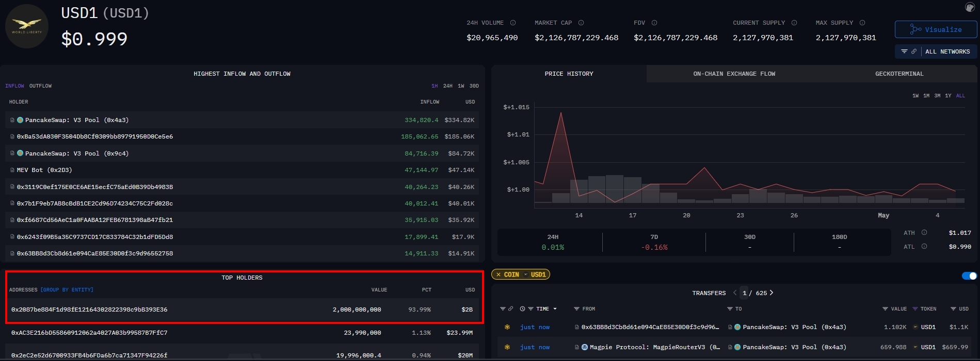
Task: Open info tooltip next to Max Supply
Action: 862,23
